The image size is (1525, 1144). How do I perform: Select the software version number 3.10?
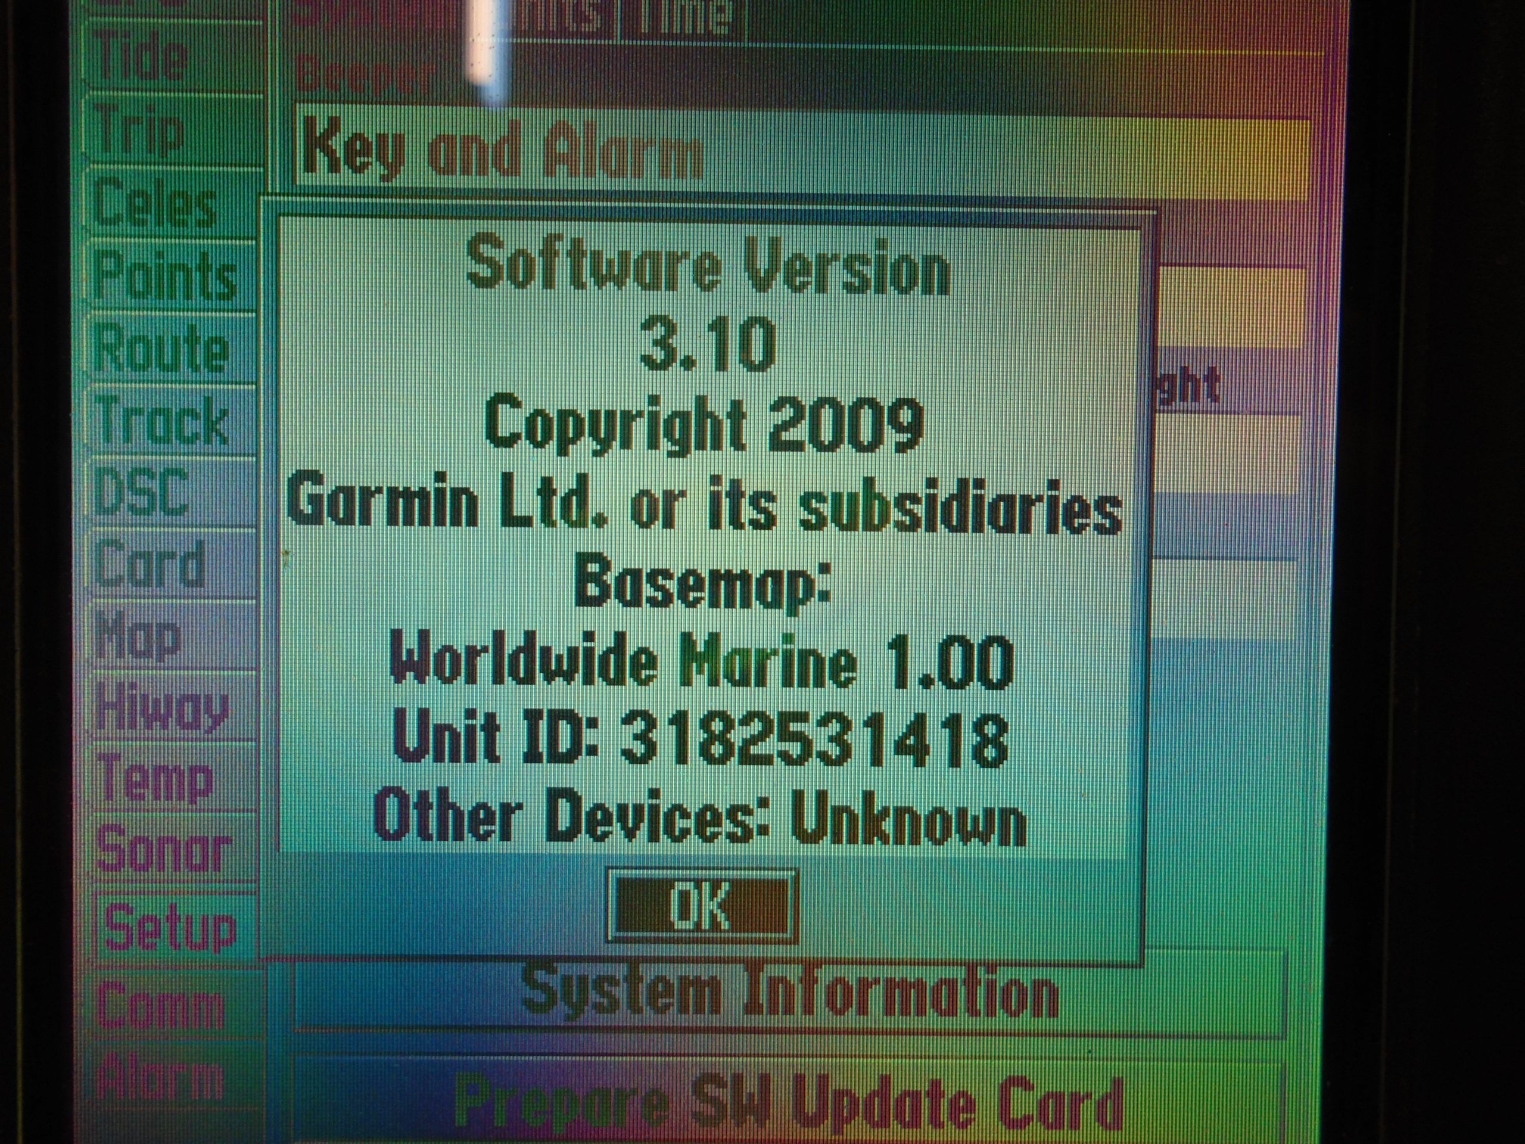707,345
